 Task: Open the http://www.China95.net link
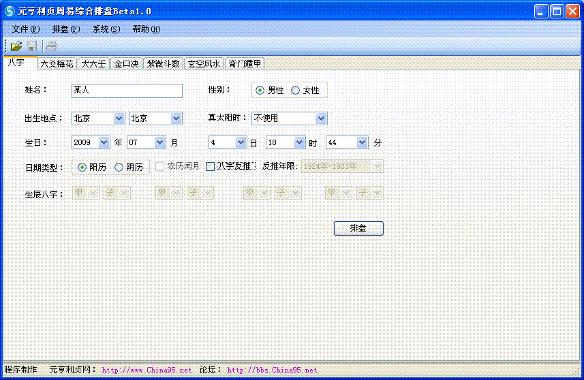147,370
